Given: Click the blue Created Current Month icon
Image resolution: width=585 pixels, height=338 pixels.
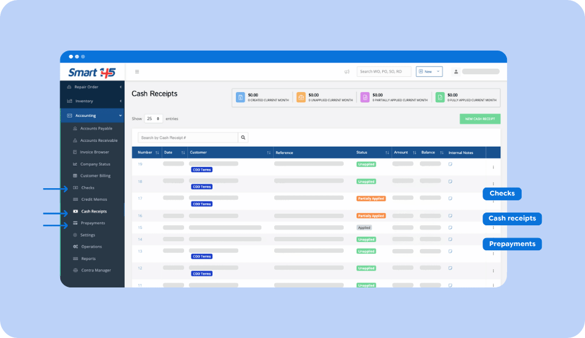Looking at the screenshot, I should pyautogui.click(x=240, y=97).
